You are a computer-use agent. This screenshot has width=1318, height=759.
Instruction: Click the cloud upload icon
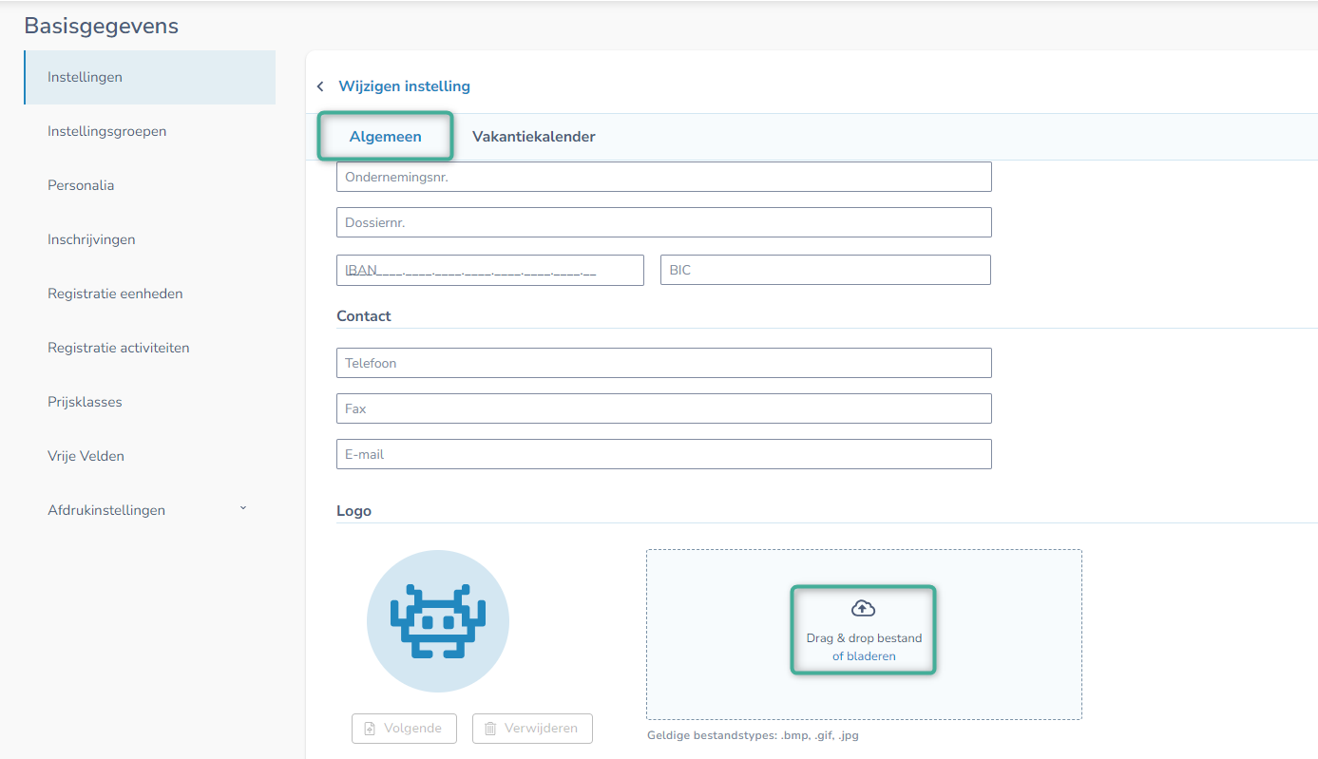click(x=863, y=608)
